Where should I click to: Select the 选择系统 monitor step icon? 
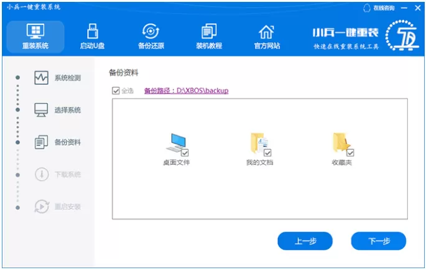point(41,110)
